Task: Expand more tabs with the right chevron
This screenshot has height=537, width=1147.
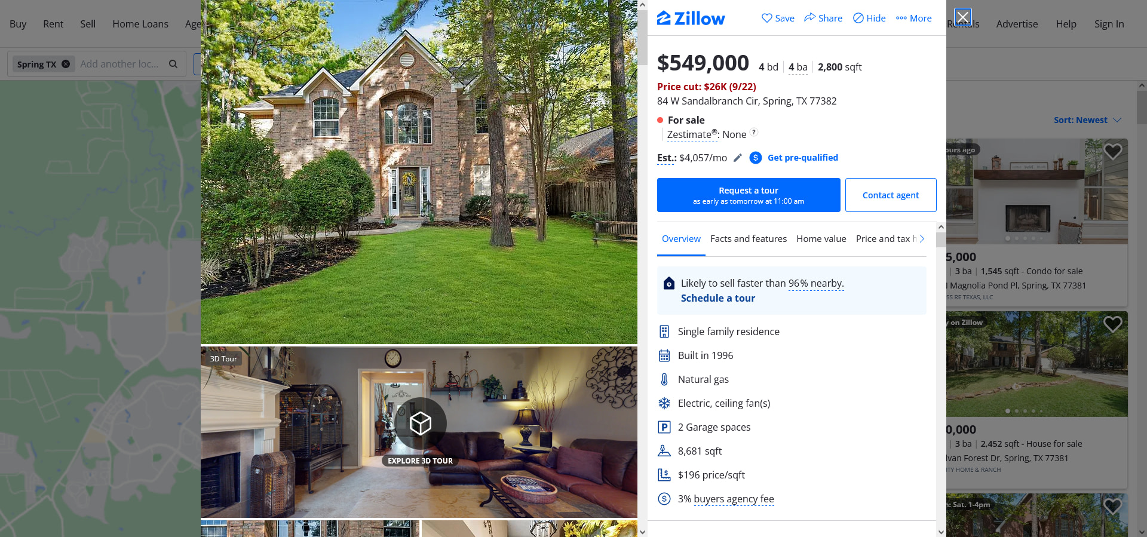Action: coord(922,238)
